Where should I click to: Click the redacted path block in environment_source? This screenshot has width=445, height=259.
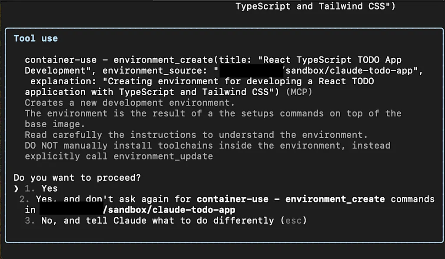[252, 71]
